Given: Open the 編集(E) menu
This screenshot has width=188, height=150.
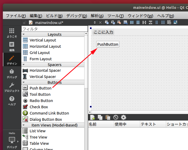Looking at the screenshot, I should point(36,16).
